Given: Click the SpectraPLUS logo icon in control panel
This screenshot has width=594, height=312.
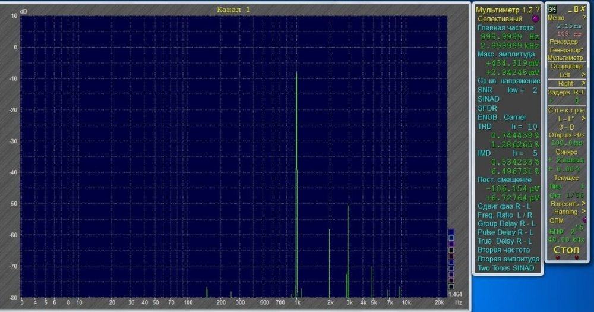Looking at the screenshot, I should click(552, 10).
